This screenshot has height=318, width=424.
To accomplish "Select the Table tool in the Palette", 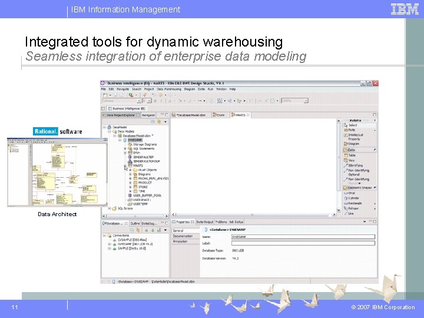I will click(x=352, y=155).
